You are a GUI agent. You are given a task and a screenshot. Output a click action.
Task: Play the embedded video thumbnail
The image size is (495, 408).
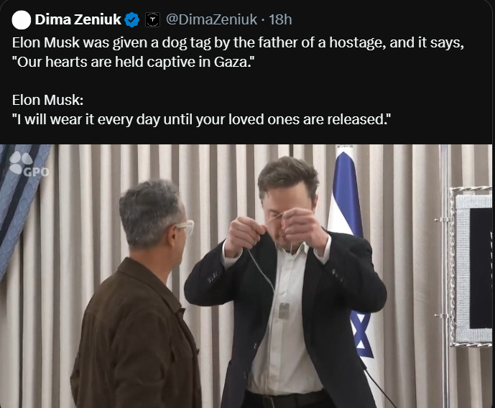[x=247, y=276]
